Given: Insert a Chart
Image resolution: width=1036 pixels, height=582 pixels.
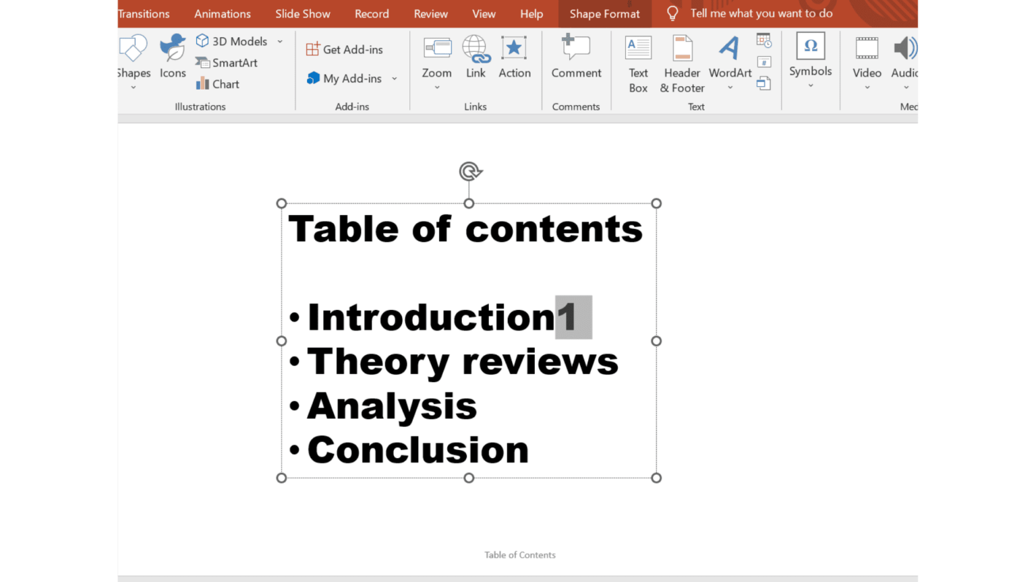Looking at the screenshot, I should [x=218, y=84].
